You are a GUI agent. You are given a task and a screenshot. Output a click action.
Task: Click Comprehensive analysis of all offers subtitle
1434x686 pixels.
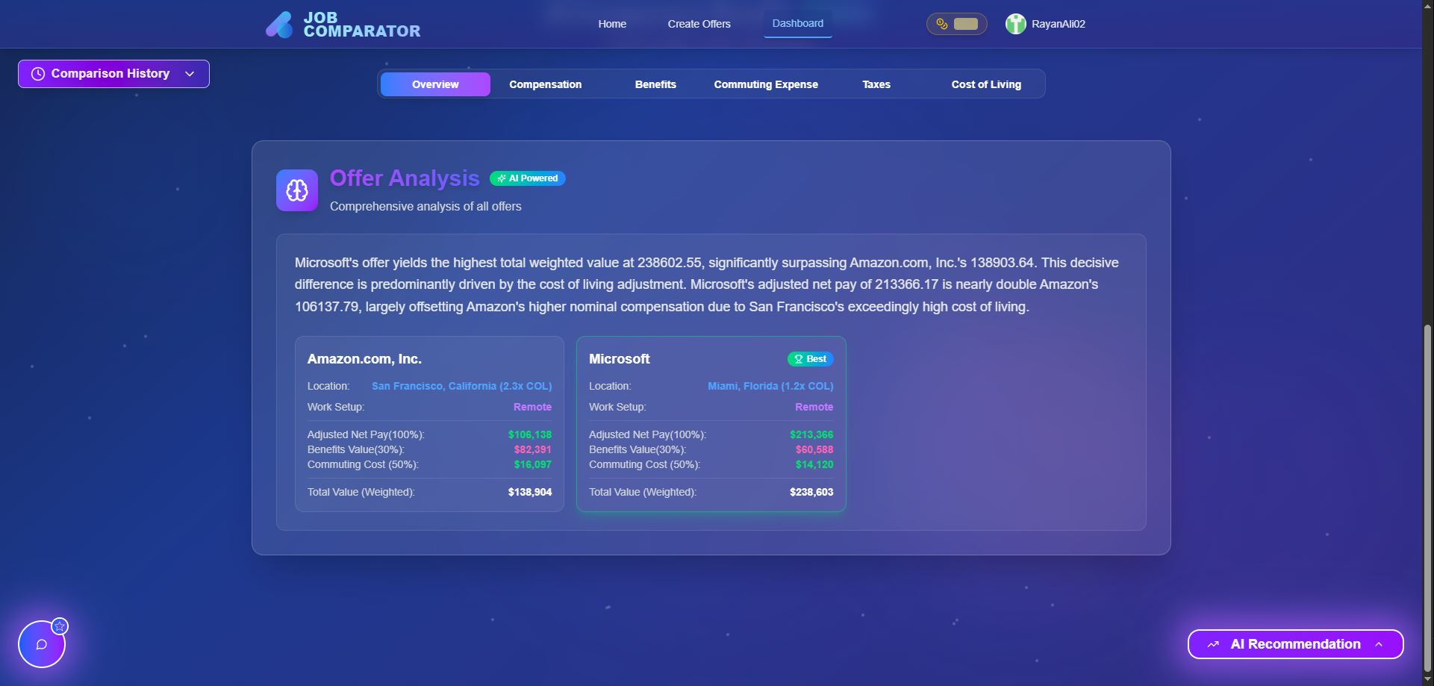point(425,206)
